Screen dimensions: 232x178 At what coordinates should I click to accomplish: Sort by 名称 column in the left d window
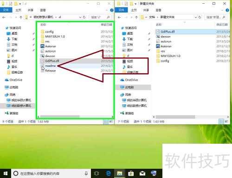pos(43,25)
